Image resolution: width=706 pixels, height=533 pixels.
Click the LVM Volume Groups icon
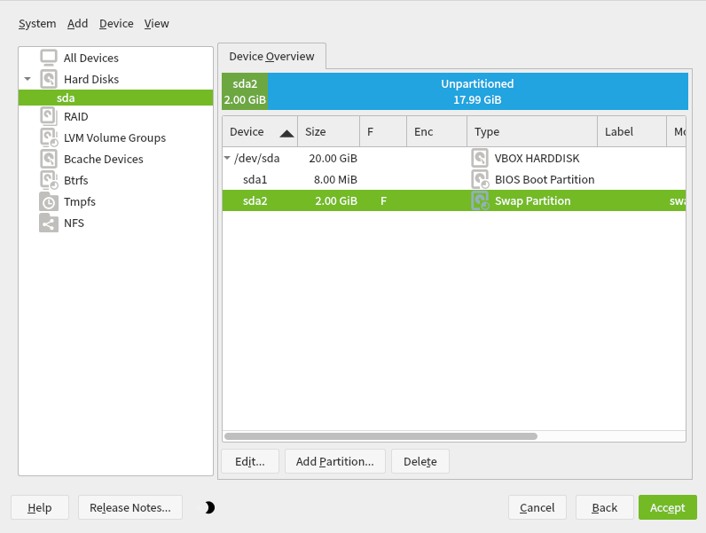click(x=49, y=137)
